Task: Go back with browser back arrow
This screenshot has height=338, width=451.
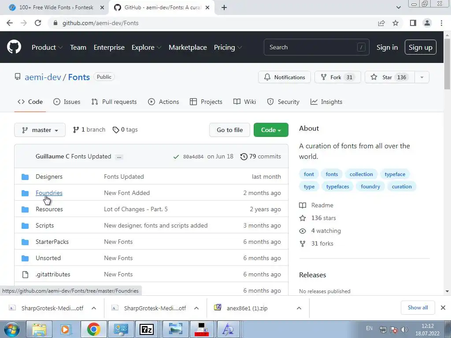Action: point(10,23)
